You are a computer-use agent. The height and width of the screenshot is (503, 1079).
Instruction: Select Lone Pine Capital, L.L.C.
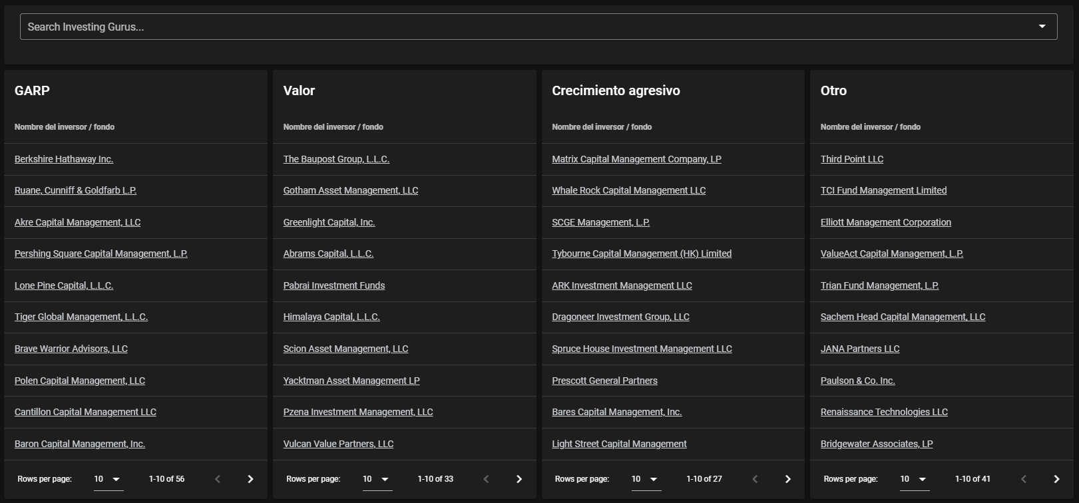[64, 285]
